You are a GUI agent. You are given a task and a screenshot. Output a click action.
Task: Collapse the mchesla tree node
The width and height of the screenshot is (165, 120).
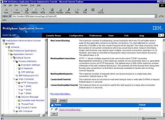[x=6, y=47]
